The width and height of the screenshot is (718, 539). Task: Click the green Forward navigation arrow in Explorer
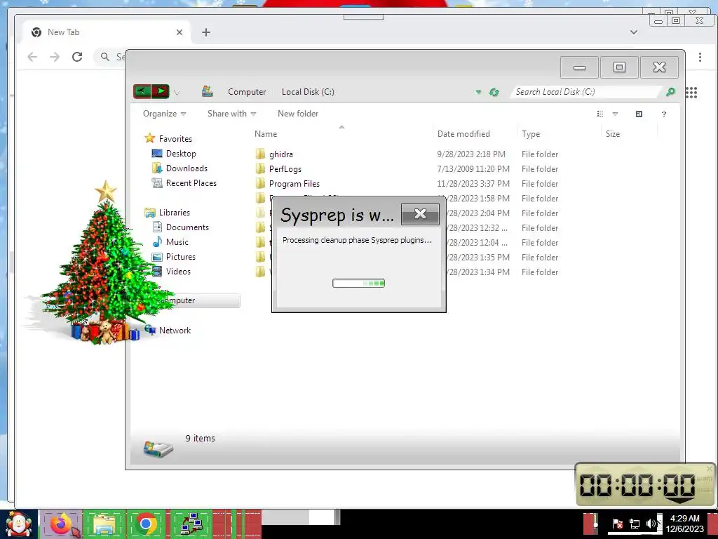pyautogui.click(x=161, y=92)
